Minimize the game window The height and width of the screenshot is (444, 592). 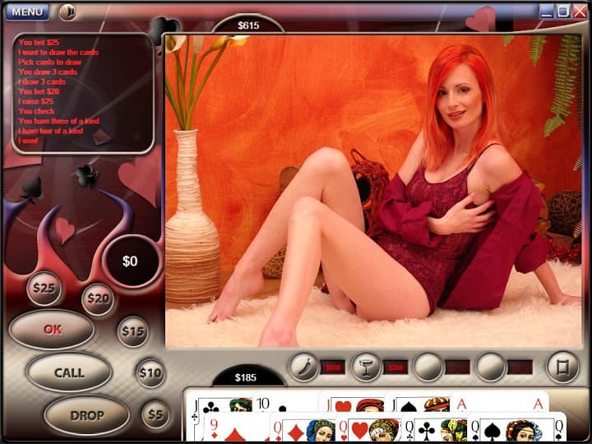coord(546,12)
